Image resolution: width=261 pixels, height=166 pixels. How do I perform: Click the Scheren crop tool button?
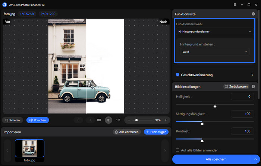tap(12, 120)
